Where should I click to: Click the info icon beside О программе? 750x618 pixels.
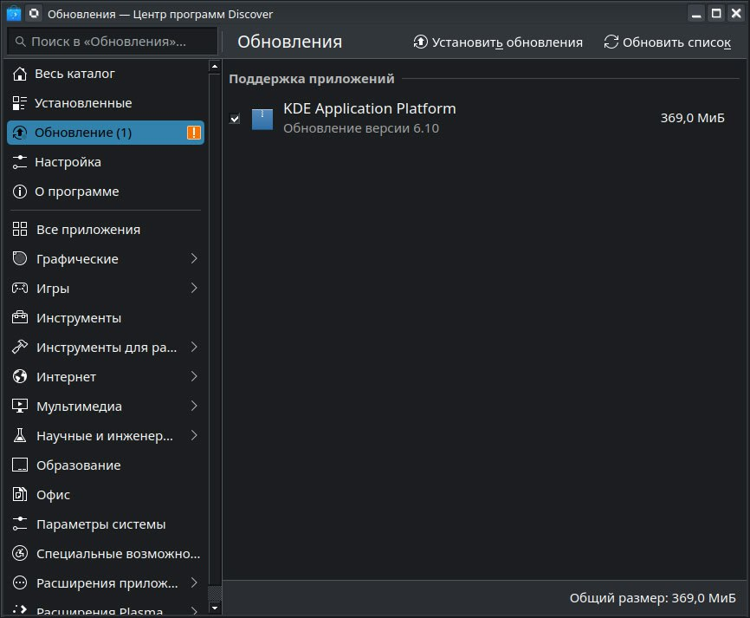pos(20,192)
